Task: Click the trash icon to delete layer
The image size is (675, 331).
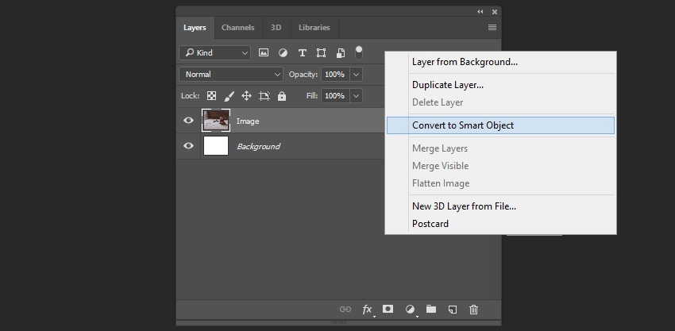Action: tap(473, 310)
